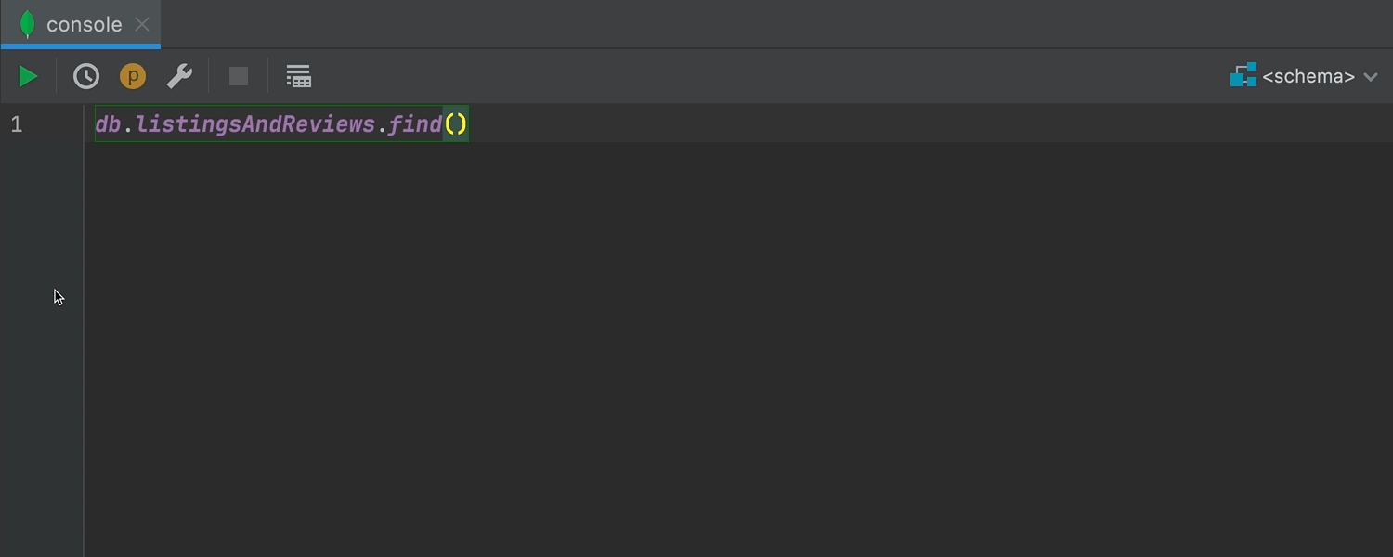Open query history clock icon
1393x557 pixels.
(86, 76)
